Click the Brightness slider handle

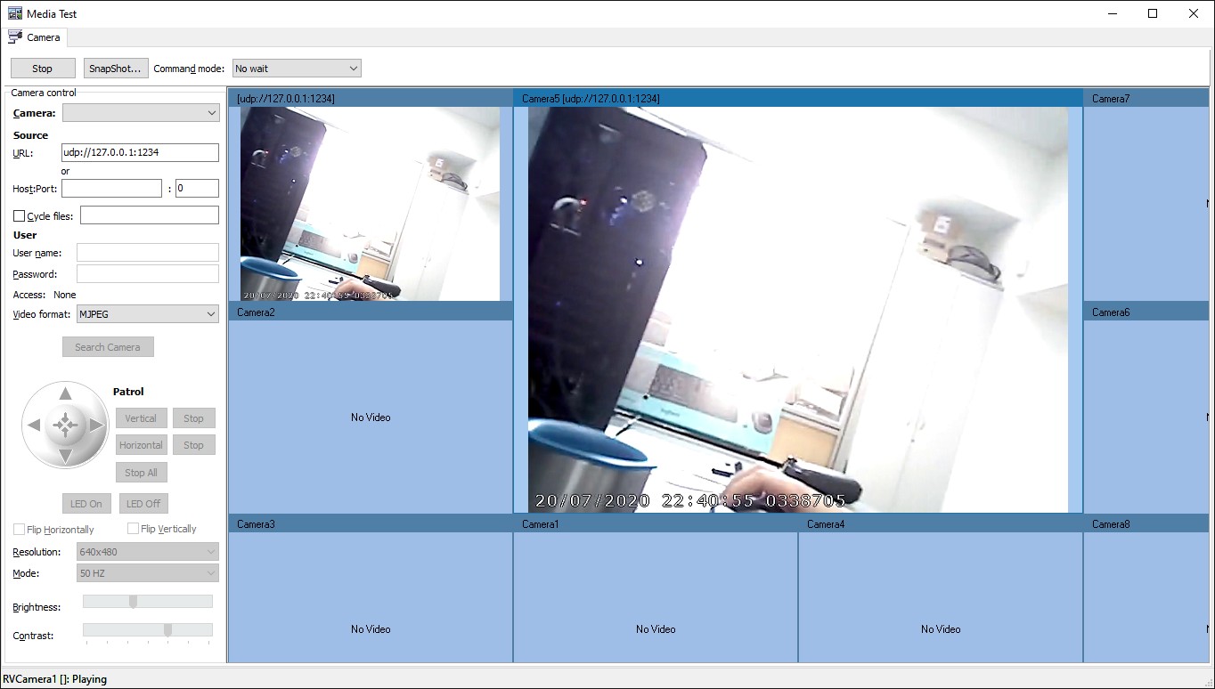coord(133,602)
